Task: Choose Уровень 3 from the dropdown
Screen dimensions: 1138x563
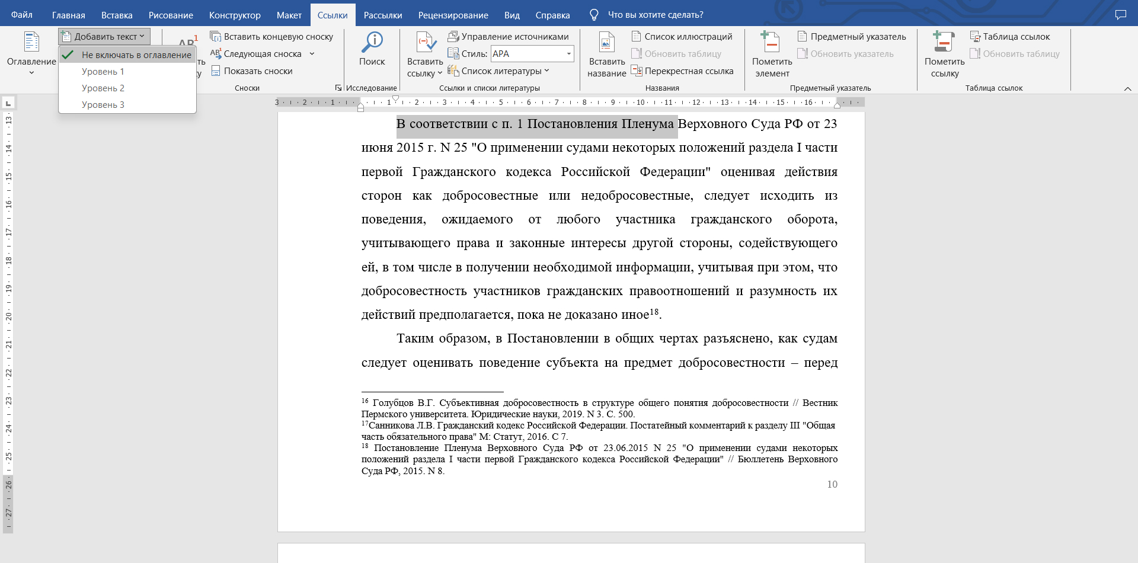Action: tap(127, 104)
